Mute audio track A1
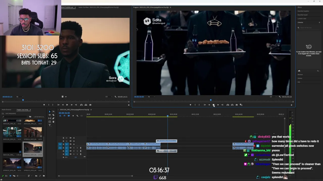 click(74, 148)
